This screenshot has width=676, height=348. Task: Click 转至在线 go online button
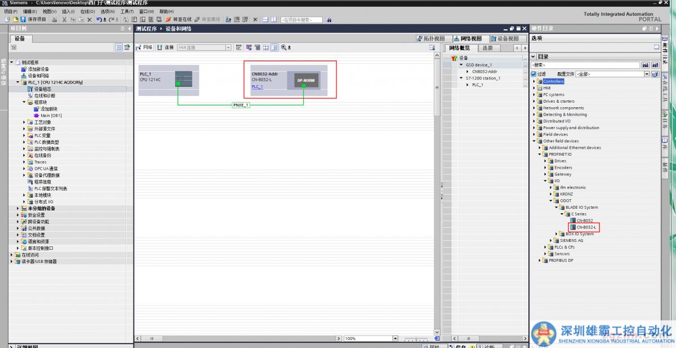tap(178, 20)
